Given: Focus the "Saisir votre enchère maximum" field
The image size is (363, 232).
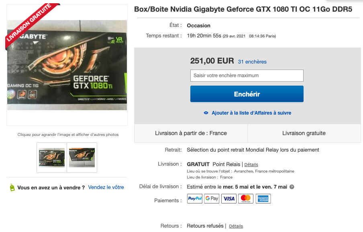Looking at the screenshot, I should (x=247, y=76).
